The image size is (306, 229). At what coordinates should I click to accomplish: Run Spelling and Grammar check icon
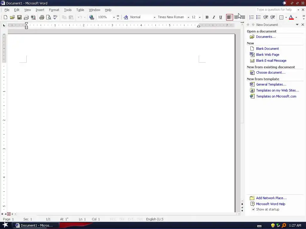pos(55,17)
